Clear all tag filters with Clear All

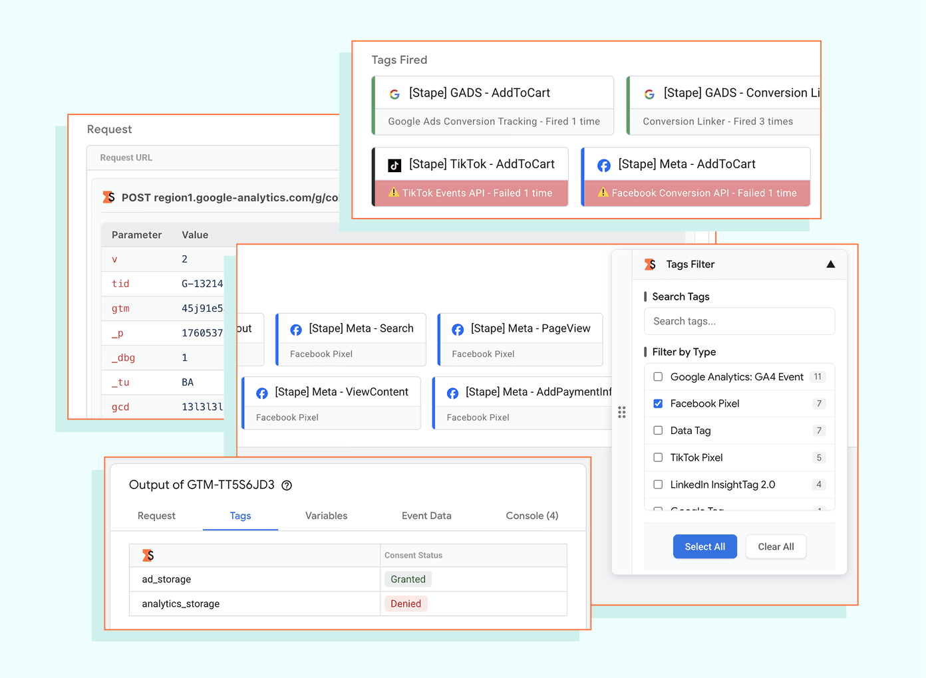click(776, 546)
